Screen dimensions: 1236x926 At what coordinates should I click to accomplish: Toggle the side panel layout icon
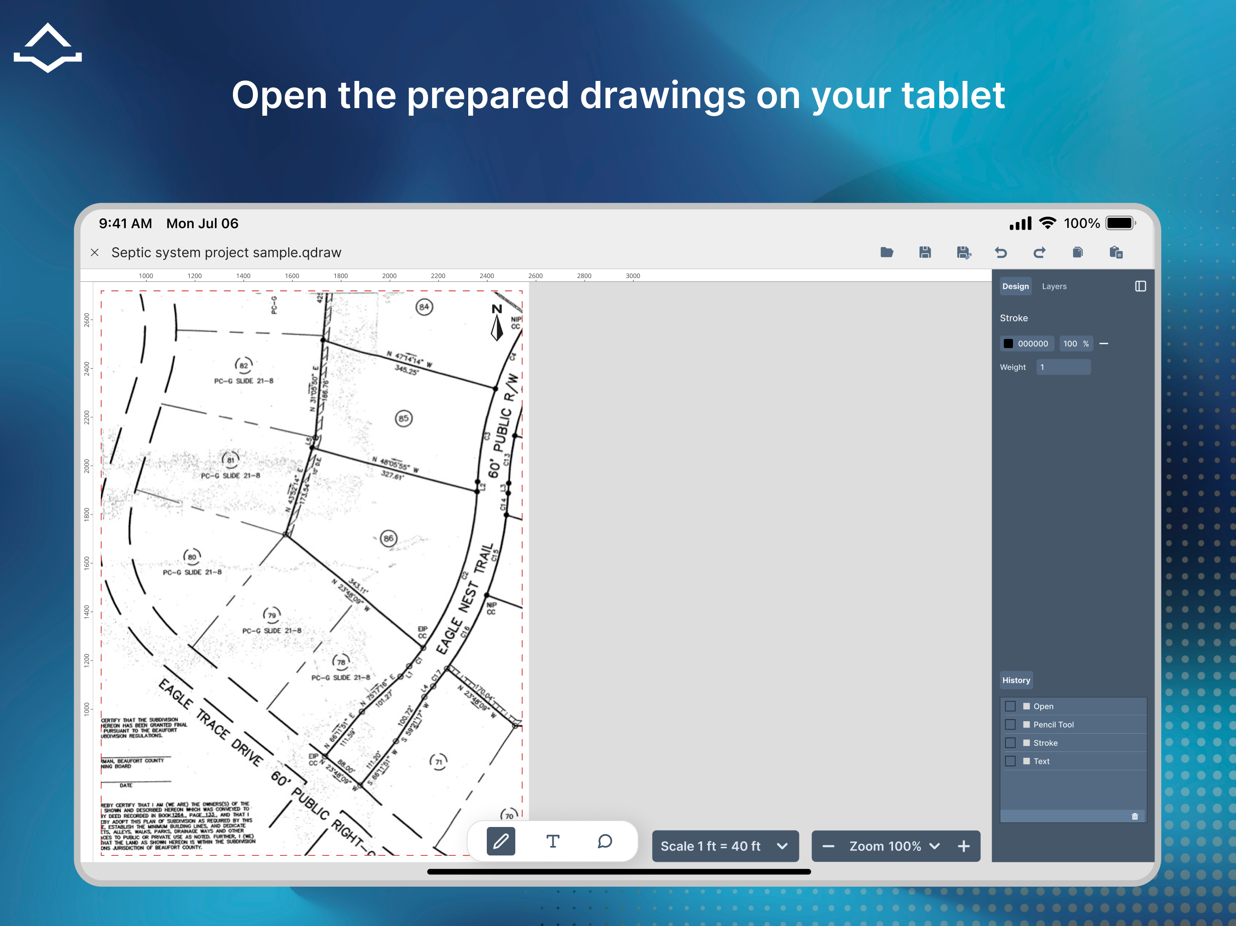(1141, 287)
